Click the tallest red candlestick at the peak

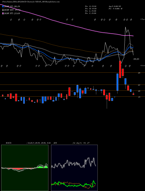tap(120, 69)
